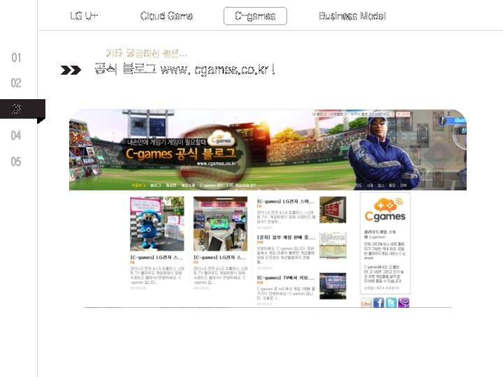The width and height of the screenshot is (503, 377).
Task: Open the '[공지]' notice post title
Action: pyautogui.click(x=286, y=237)
